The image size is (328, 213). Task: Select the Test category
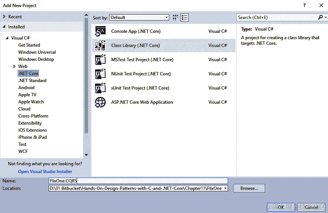click(x=22, y=144)
